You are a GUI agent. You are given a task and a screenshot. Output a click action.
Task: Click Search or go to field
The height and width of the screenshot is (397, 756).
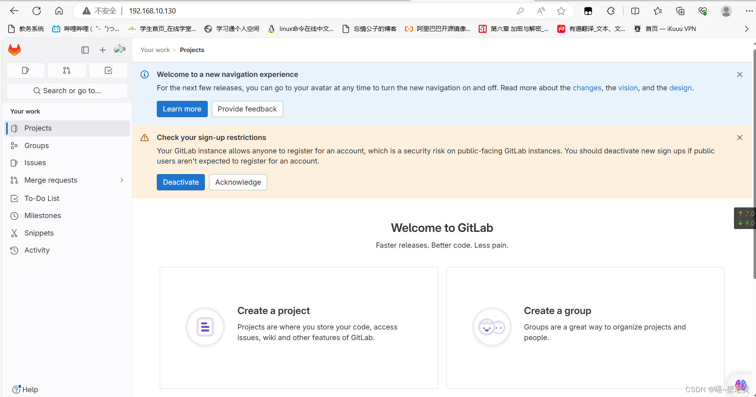click(x=67, y=91)
